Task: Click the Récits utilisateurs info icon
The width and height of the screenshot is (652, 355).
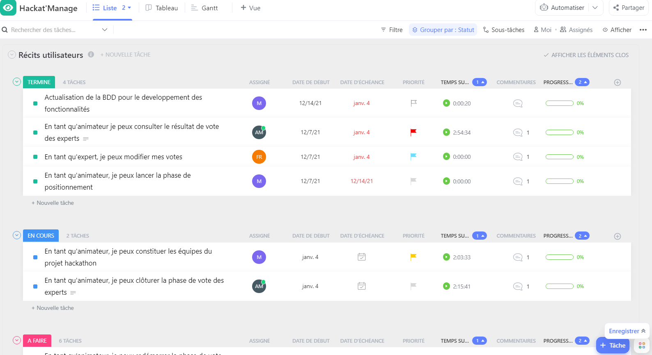Action: tap(91, 55)
